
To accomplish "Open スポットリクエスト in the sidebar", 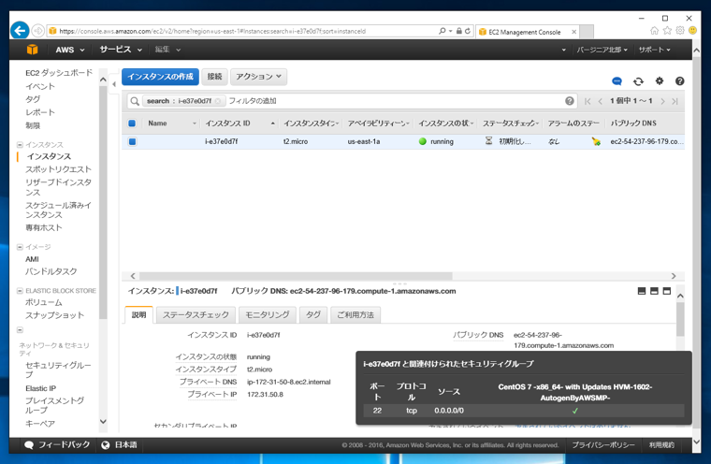I will (58, 169).
